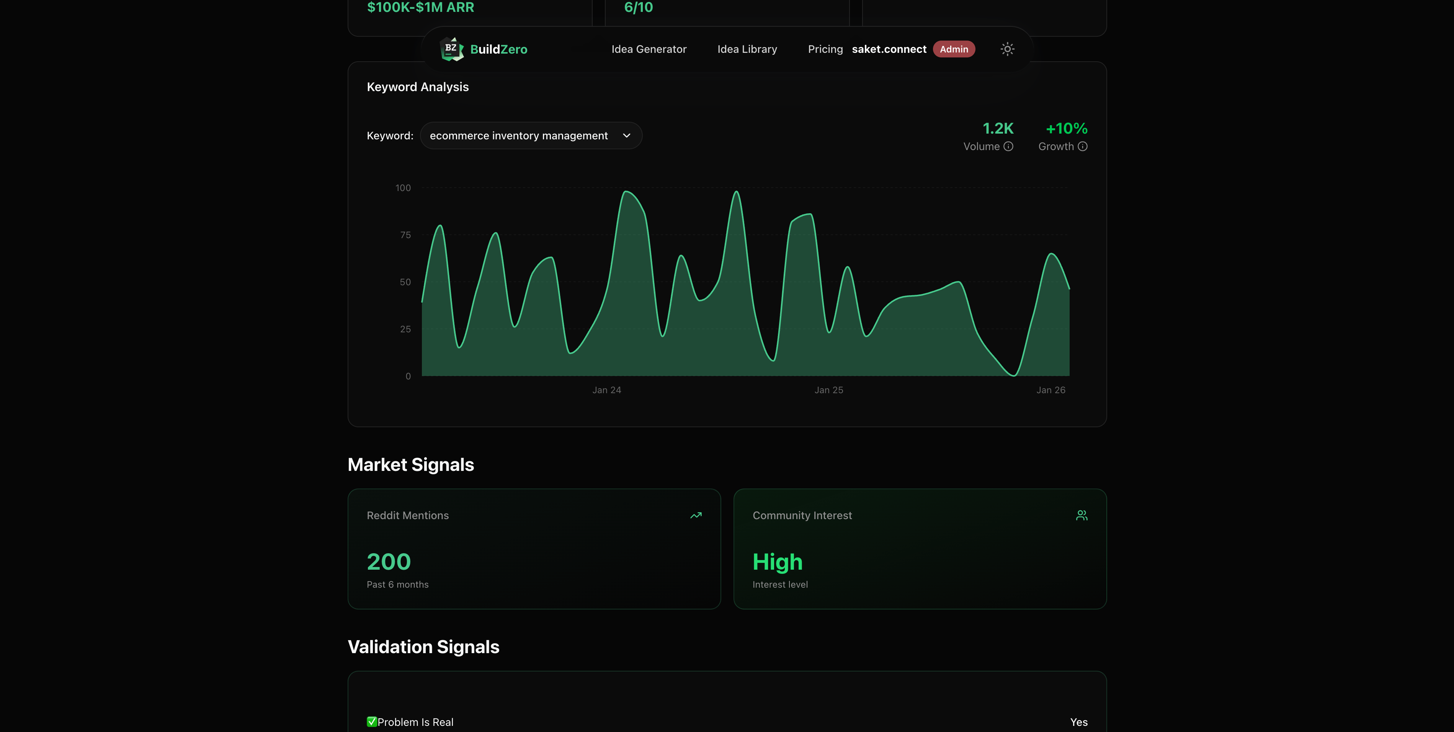Toggle the theme with the brightness control
The width and height of the screenshot is (1454, 732).
(1008, 49)
